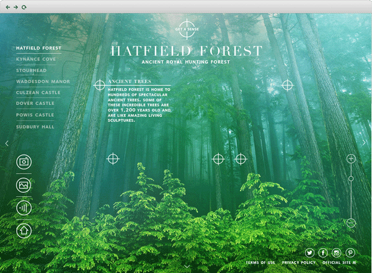Viewport: 372px width, 273px height.
Task: Click the zoom in plus icon
Action: (x=351, y=158)
